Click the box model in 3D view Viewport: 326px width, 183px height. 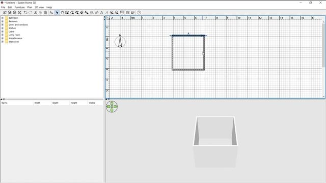(215, 142)
